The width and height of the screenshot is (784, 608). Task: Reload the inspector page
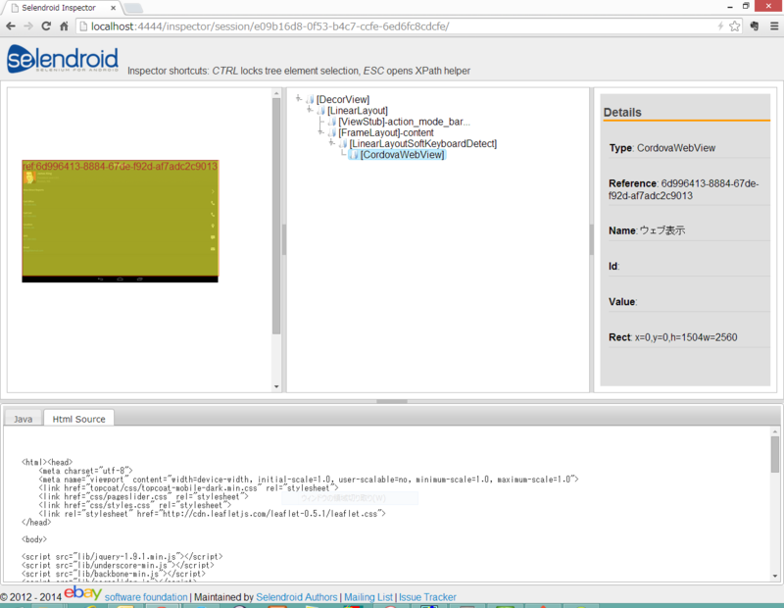[x=46, y=26]
